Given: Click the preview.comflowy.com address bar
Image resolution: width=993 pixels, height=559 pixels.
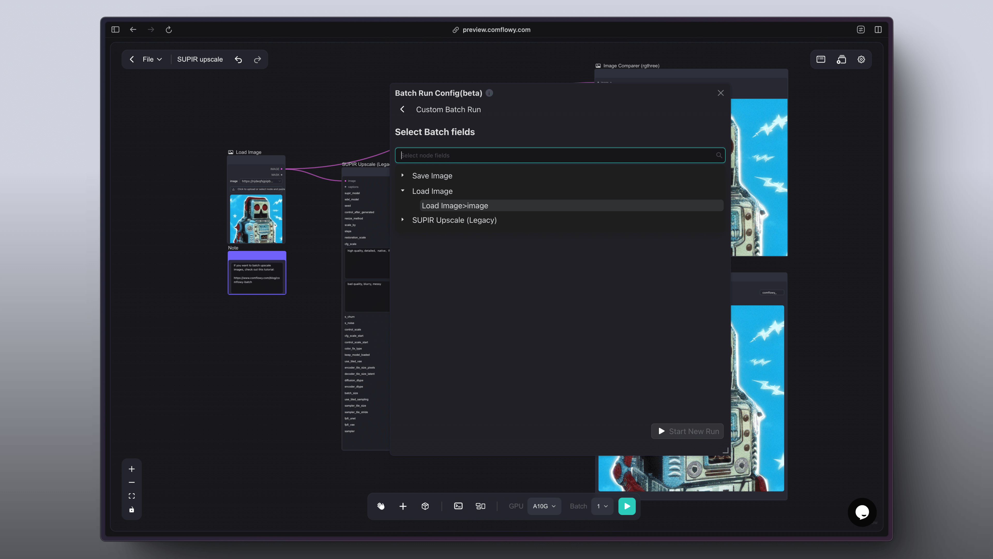Looking at the screenshot, I should pyautogui.click(x=492, y=30).
